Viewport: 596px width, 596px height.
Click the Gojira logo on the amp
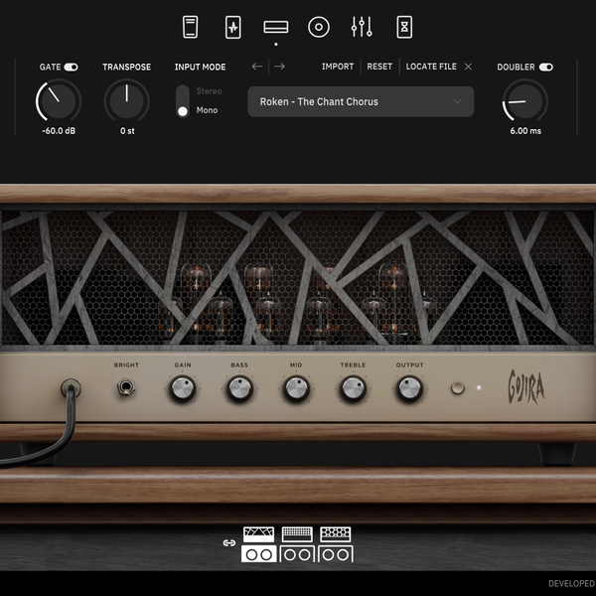[x=526, y=386]
